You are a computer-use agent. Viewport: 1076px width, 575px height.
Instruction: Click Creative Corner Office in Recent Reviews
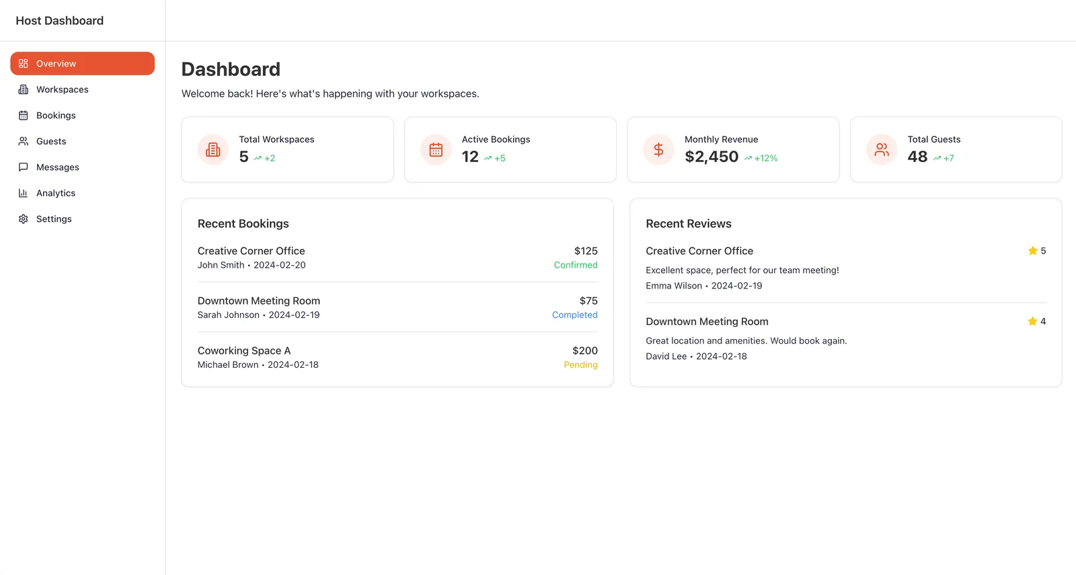coord(699,251)
